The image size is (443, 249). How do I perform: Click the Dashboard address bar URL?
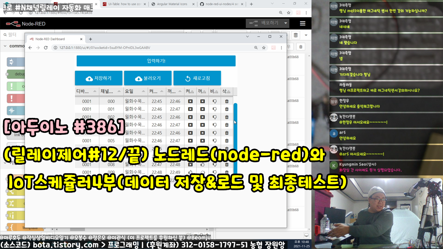coord(105,48)
